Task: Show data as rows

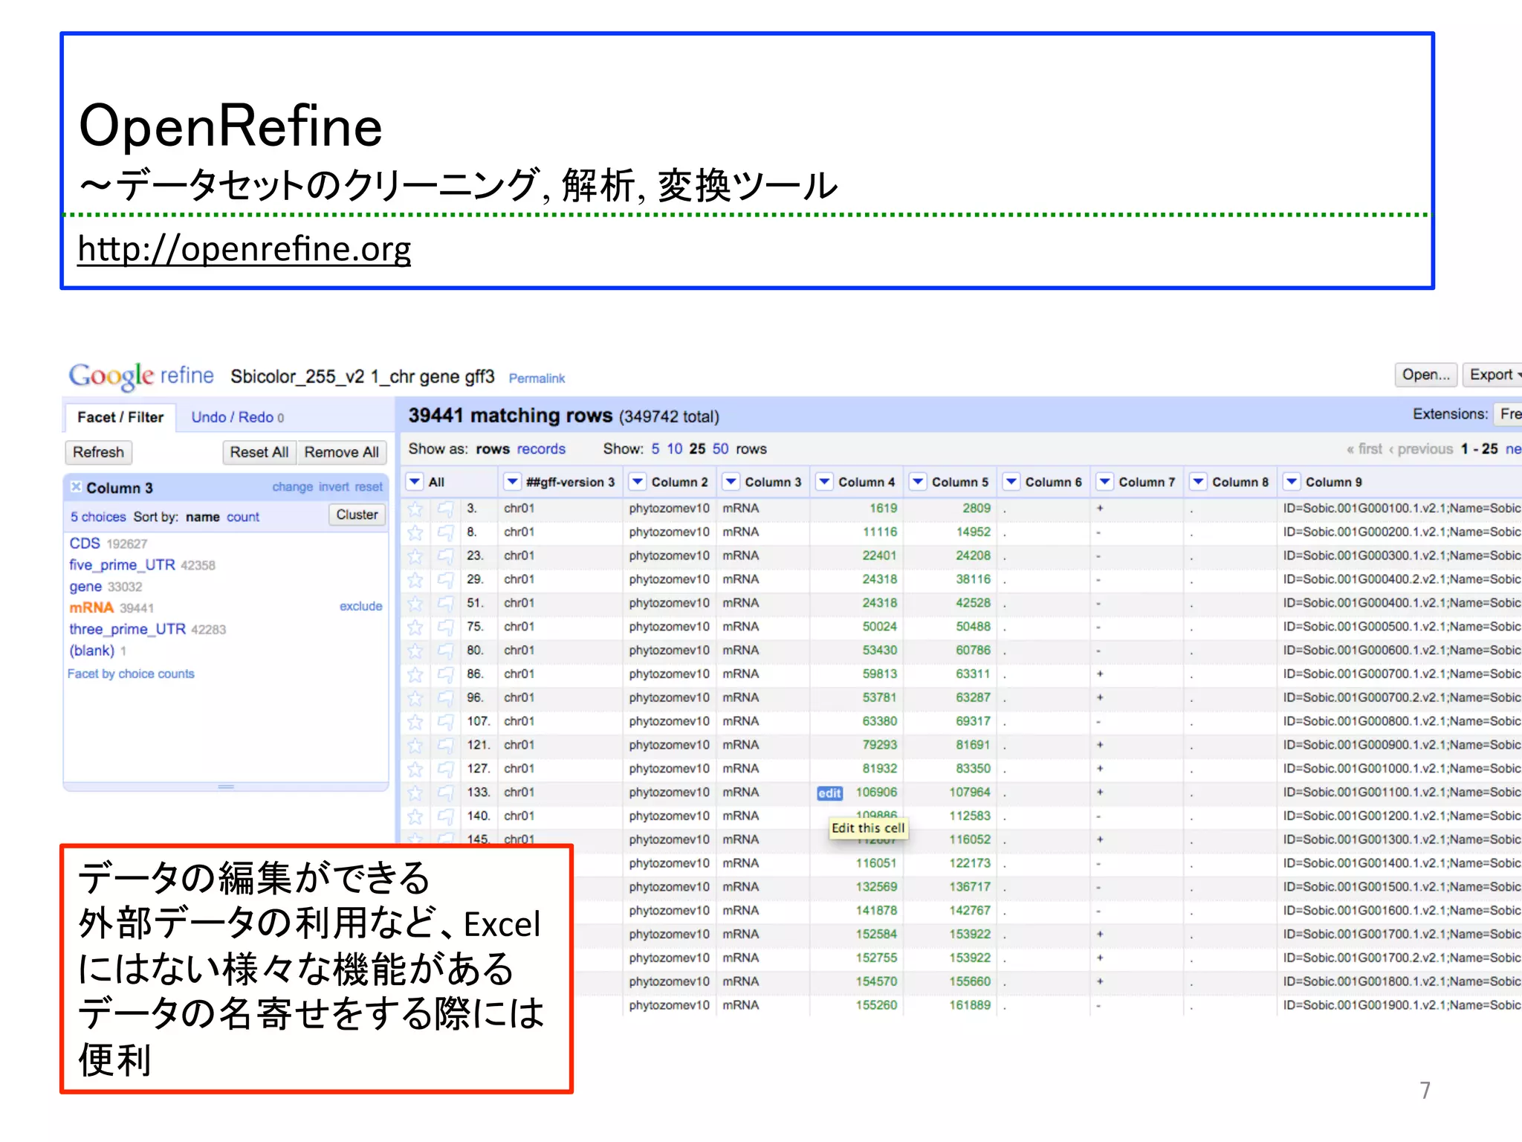Action: point(493,449)
